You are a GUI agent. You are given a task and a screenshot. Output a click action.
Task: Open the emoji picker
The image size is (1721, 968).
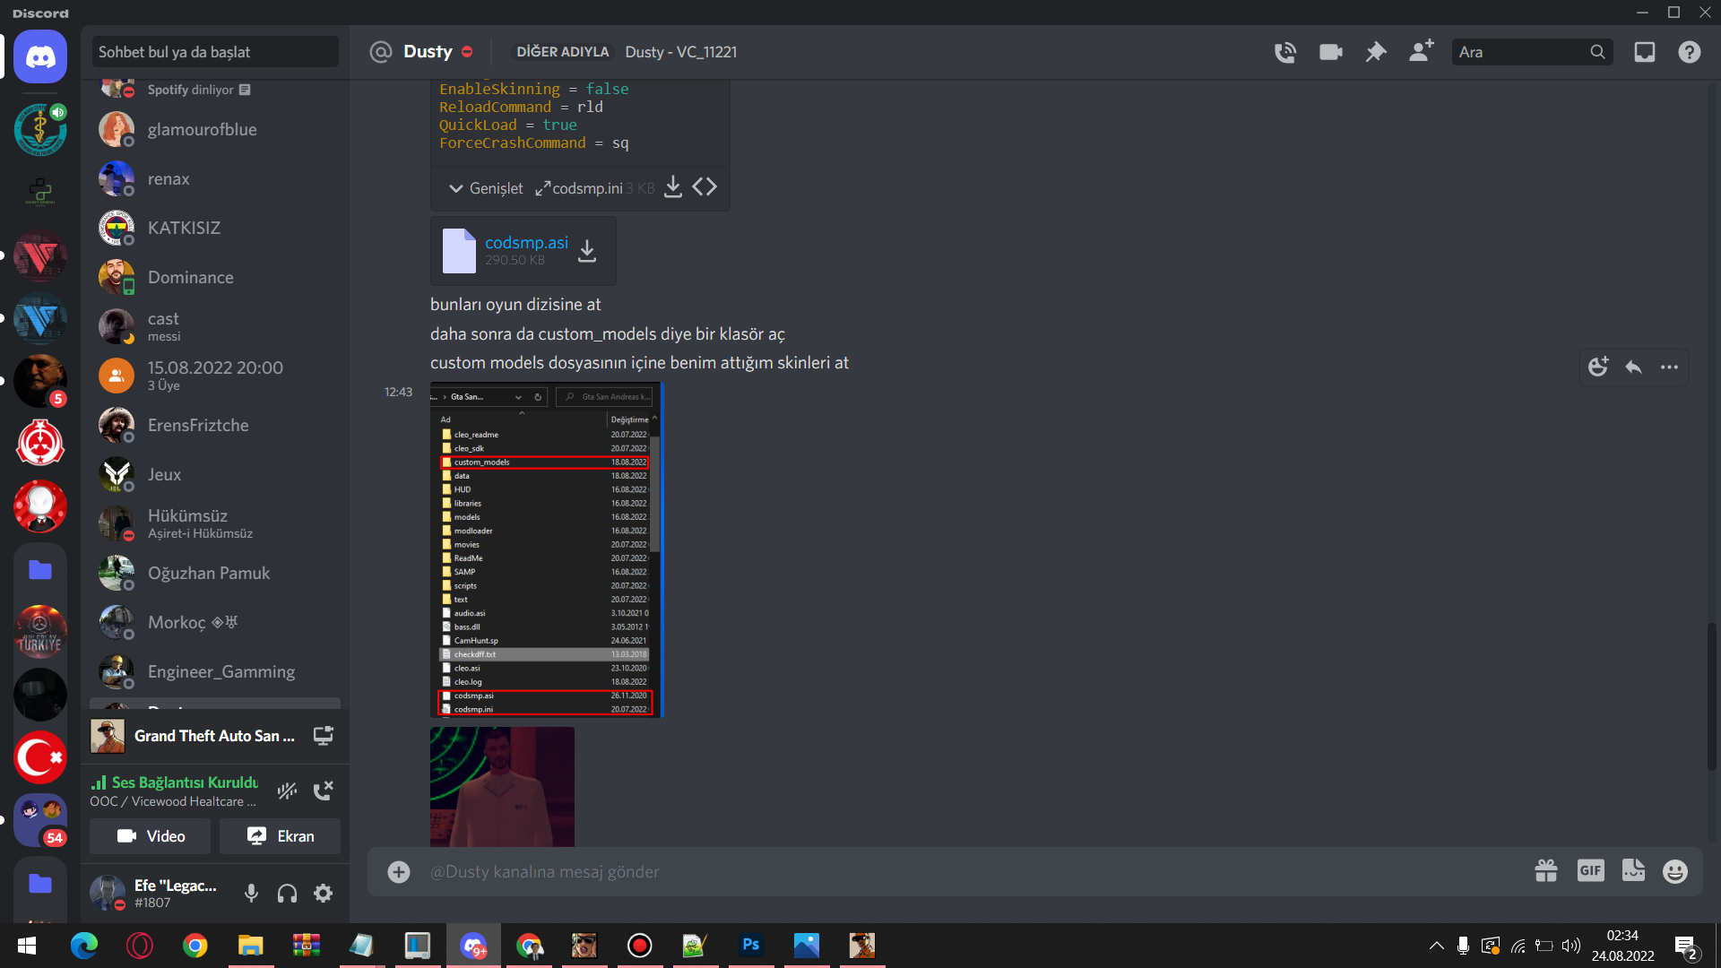point(1674,871)
